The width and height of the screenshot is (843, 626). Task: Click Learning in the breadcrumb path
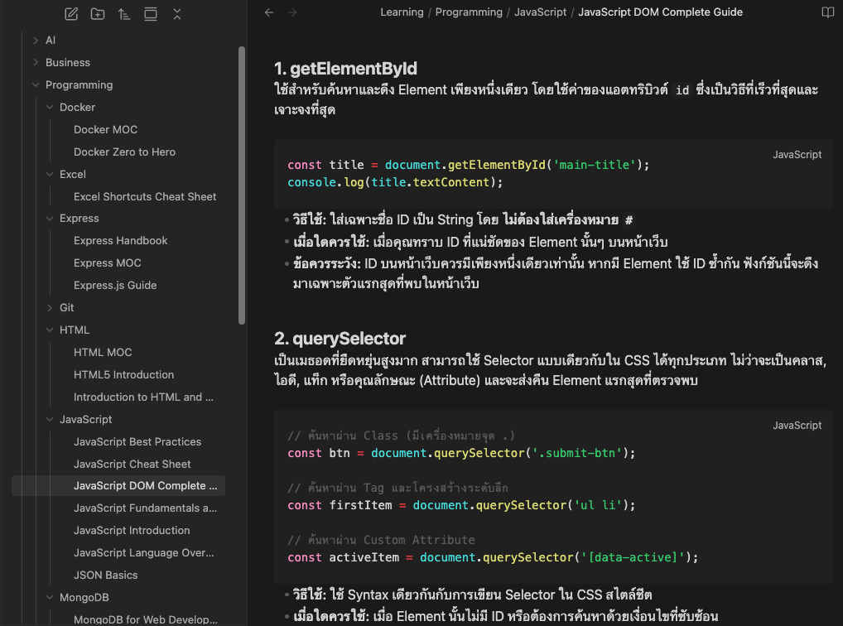pyautogui.click(x=402, y=12)
